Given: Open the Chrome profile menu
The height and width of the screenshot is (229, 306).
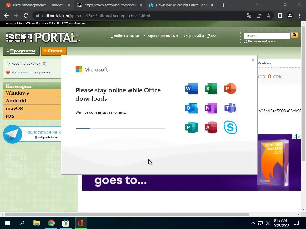Looking at the screenshot, I should click(x=290, y=16).
